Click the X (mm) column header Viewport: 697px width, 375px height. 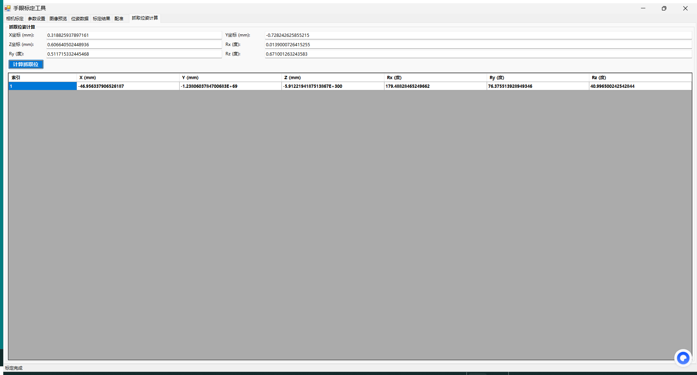[128, 78]
